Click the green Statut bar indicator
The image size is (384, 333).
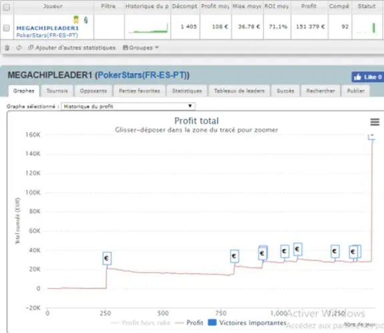click(x=374, y=27)
